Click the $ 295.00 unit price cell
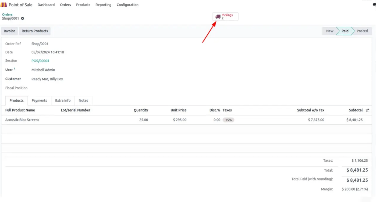The width and height of the screenshot is (376, 202). [180, 120]
